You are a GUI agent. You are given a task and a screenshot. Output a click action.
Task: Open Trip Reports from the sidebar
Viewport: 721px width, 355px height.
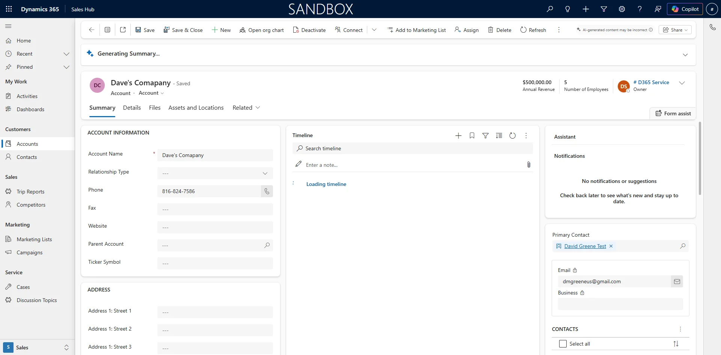[x=30, y=192]
